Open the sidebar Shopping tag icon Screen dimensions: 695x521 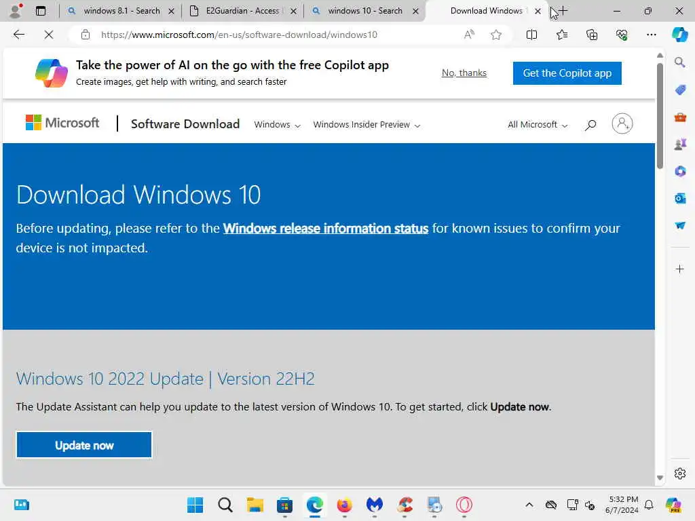point(680,90)
